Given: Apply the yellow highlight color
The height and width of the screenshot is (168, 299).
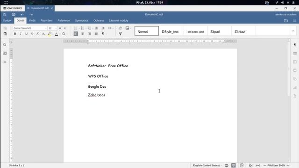Looking at the screenshot, I should pos(50,34).
